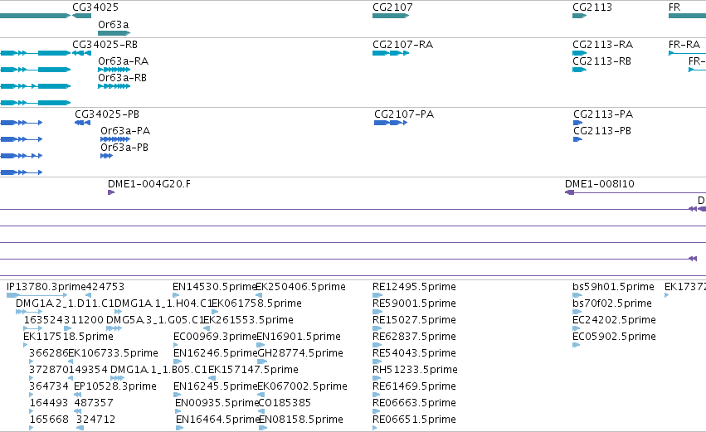Screen dimensions: 706x432
Task: Select the bs59h01.5prime EST label
Action: (x=613, y=287)
